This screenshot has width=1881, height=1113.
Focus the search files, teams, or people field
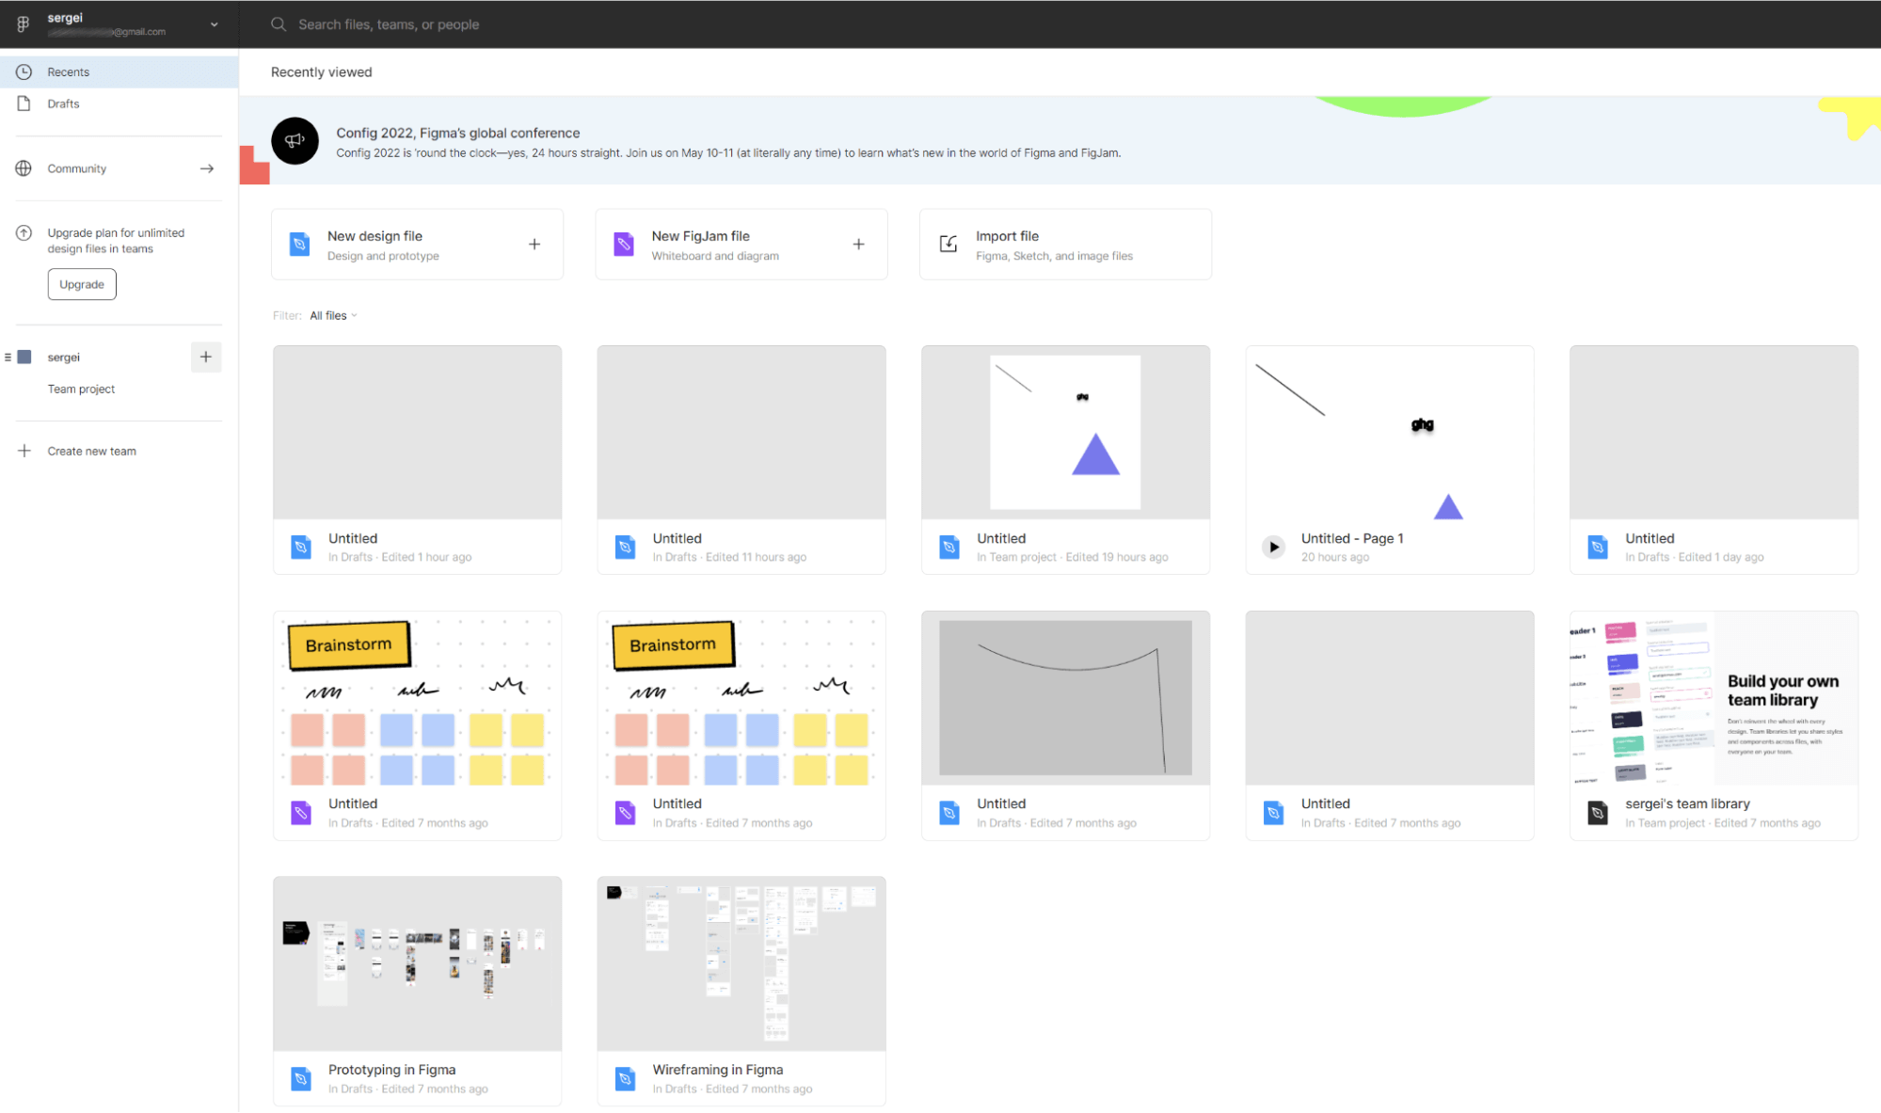389,24
